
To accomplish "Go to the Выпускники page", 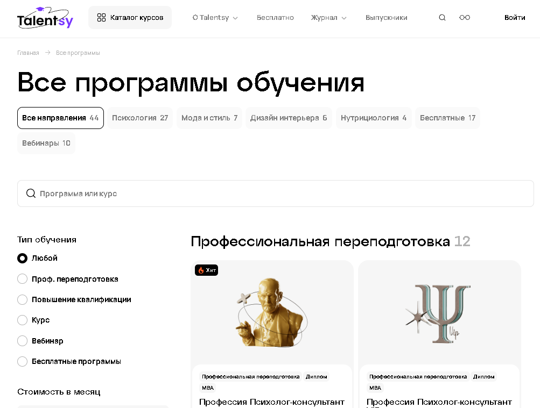I will (x=387, y=18).
